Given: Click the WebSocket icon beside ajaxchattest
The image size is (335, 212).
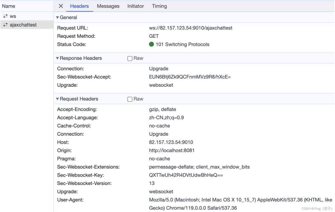Looking at the screenshot, I should click(5, 25).
